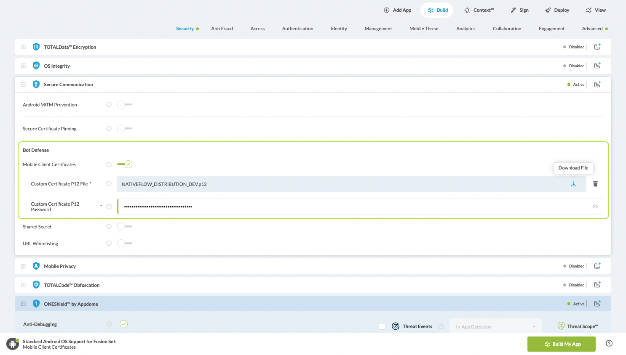Open the In-App Detection dropdown
626x355 pixels.
pos(495,326)
